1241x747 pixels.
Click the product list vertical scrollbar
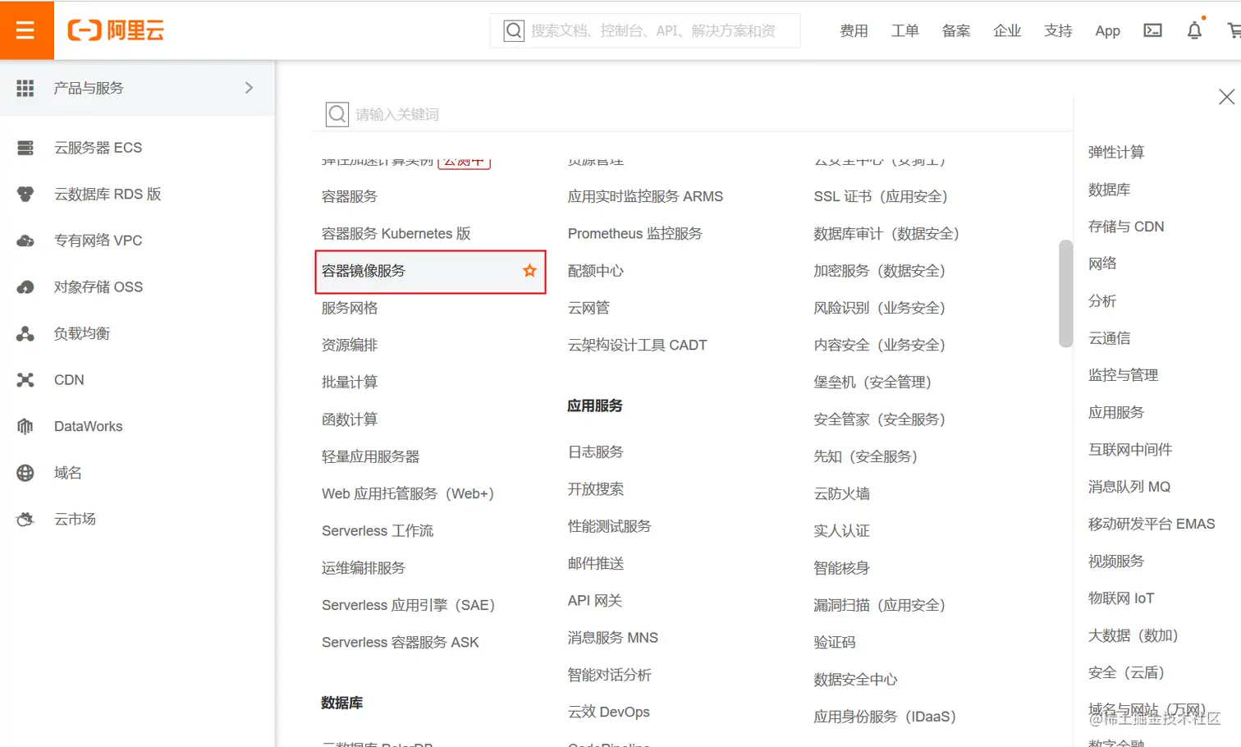click(x=1065, y=293)
